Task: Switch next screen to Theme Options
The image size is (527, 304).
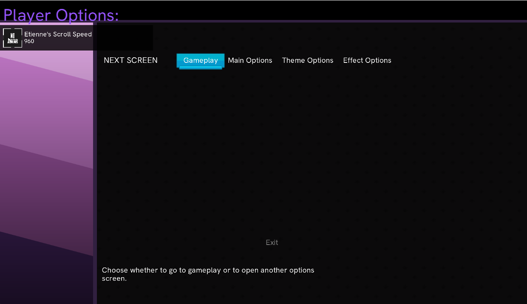Action: click(x=308, y=60)
